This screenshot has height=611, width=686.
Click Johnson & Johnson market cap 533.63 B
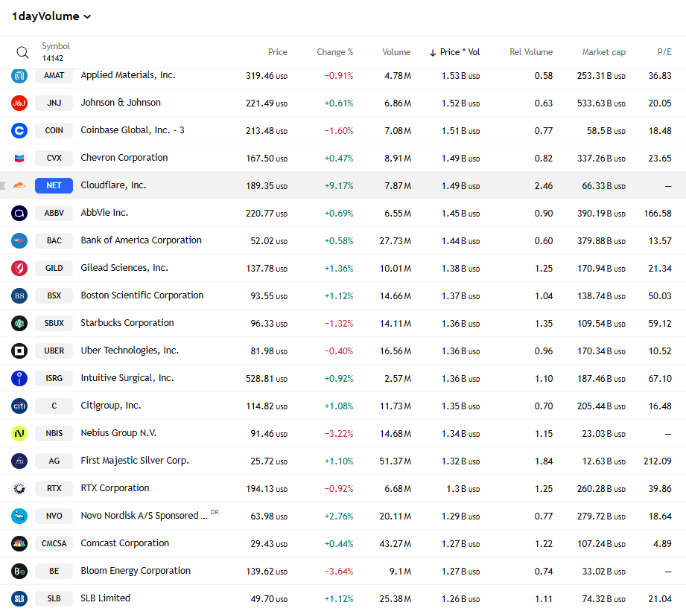601,103
